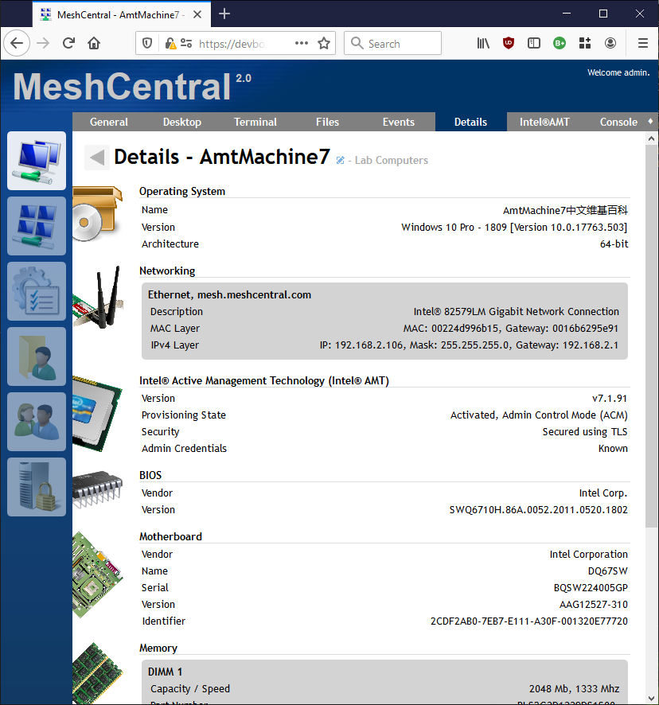Image resolution: width=659 pixels, height=705 pixels.
Task: Click the green B+ extension icon
Action: 560,43
